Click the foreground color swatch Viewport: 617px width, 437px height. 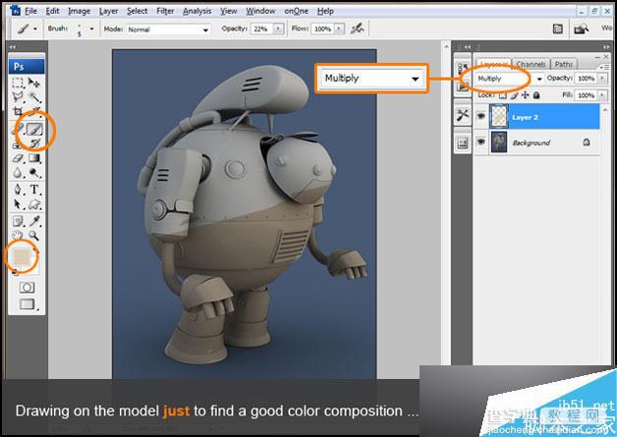coord(22,257)
